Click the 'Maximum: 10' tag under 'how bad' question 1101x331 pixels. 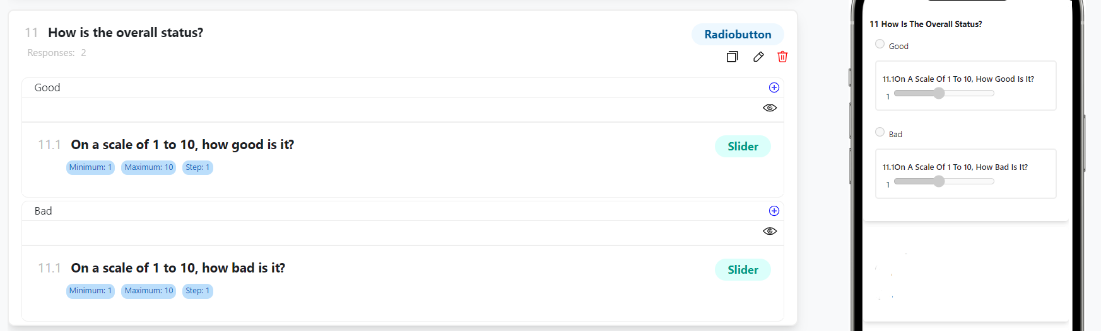tap(148, 291)
